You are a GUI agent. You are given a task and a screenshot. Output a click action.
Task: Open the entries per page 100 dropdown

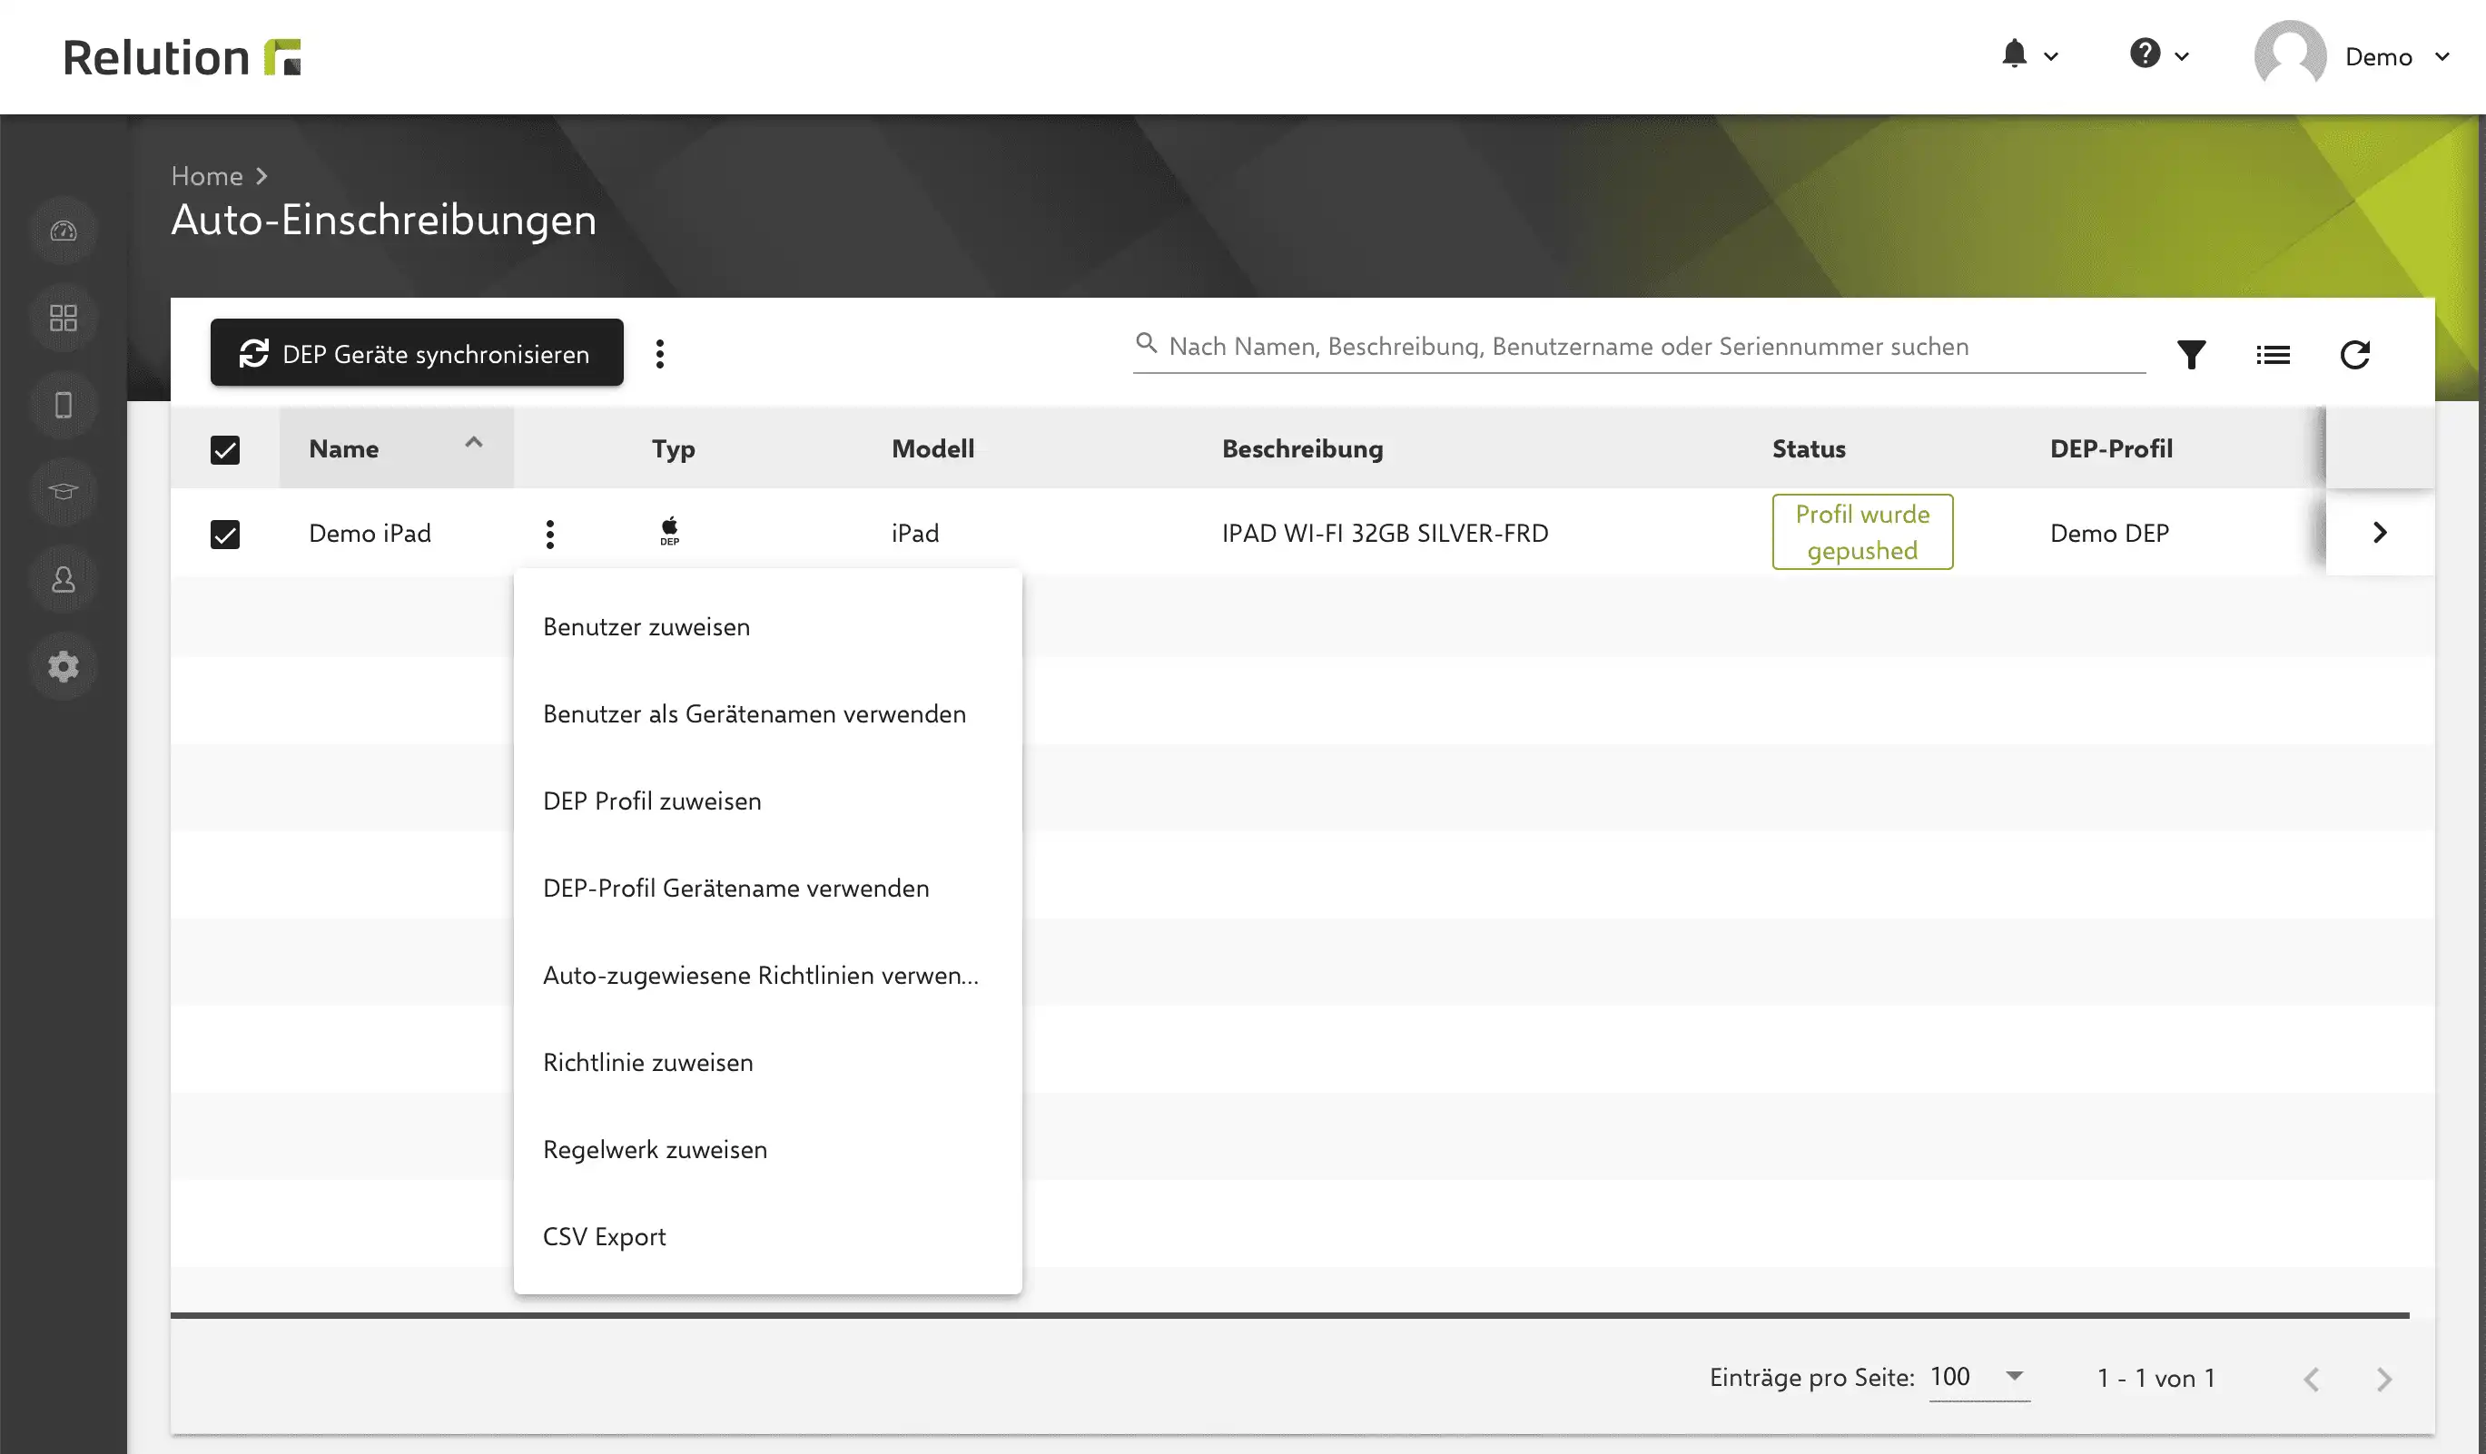(x=1979, y=1377)
